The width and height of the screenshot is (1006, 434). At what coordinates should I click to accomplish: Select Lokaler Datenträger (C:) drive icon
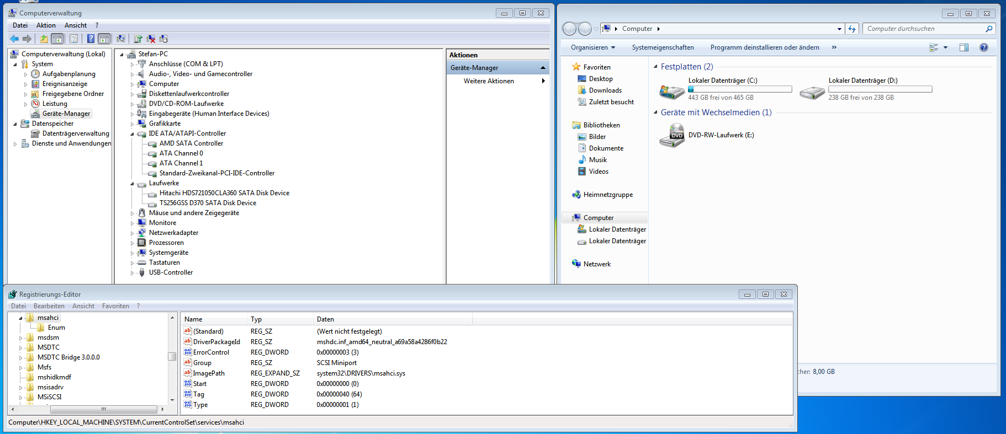(672, 90)
